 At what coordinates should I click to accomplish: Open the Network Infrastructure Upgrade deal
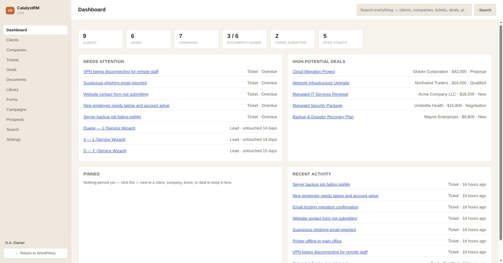(x=321, y=83)
